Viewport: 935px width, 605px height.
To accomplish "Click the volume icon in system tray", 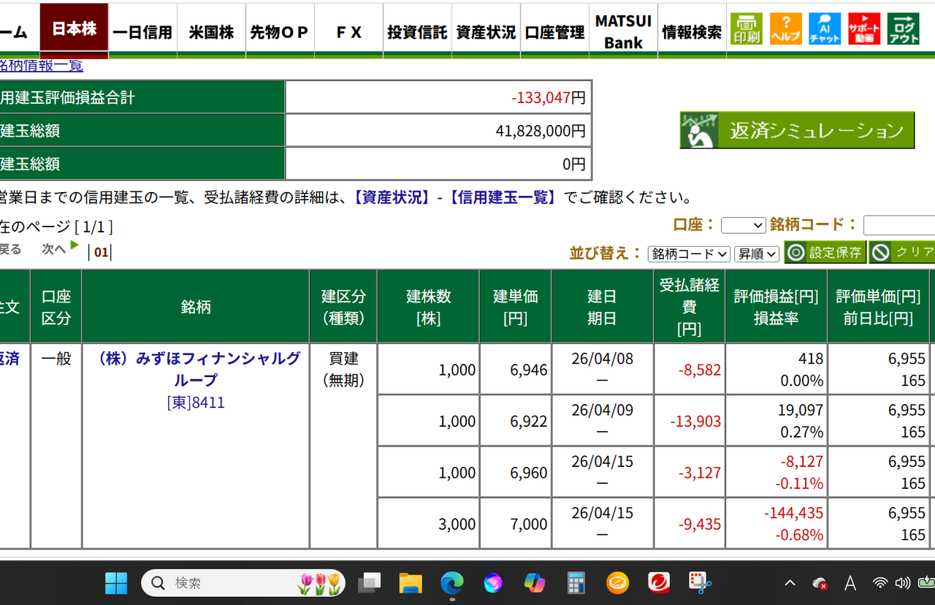I will tap(902, 582).
